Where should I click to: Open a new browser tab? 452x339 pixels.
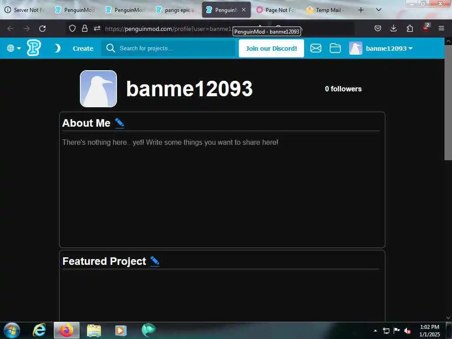pos(361,10)
